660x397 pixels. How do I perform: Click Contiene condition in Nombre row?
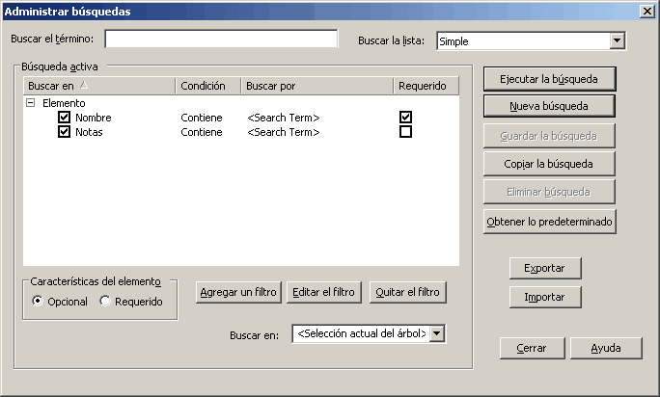point(202,118)
